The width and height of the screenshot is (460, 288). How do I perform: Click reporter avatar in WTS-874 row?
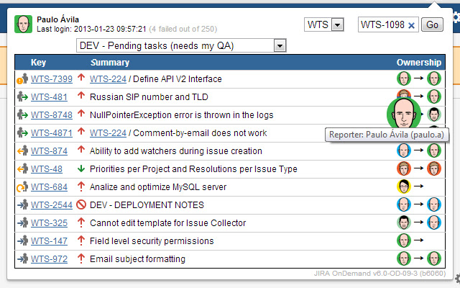(404, 150)
